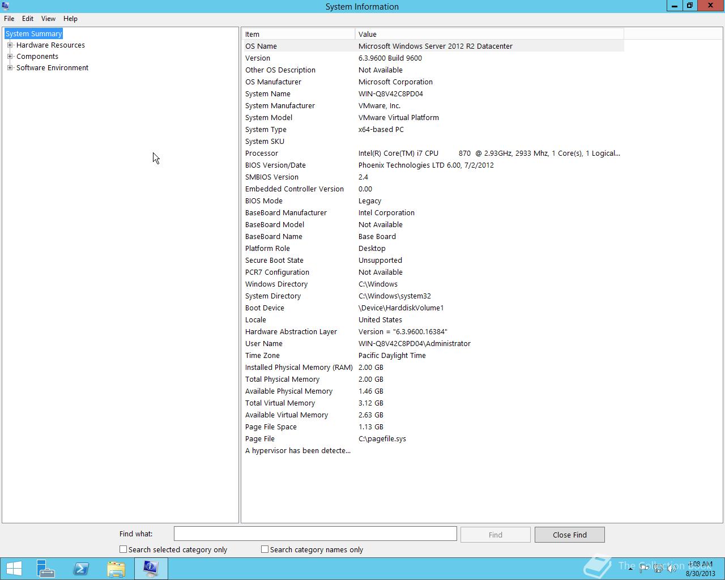Select the System Directory row
Viewport: 725px width, 580px height.
(x=433, y=296)
